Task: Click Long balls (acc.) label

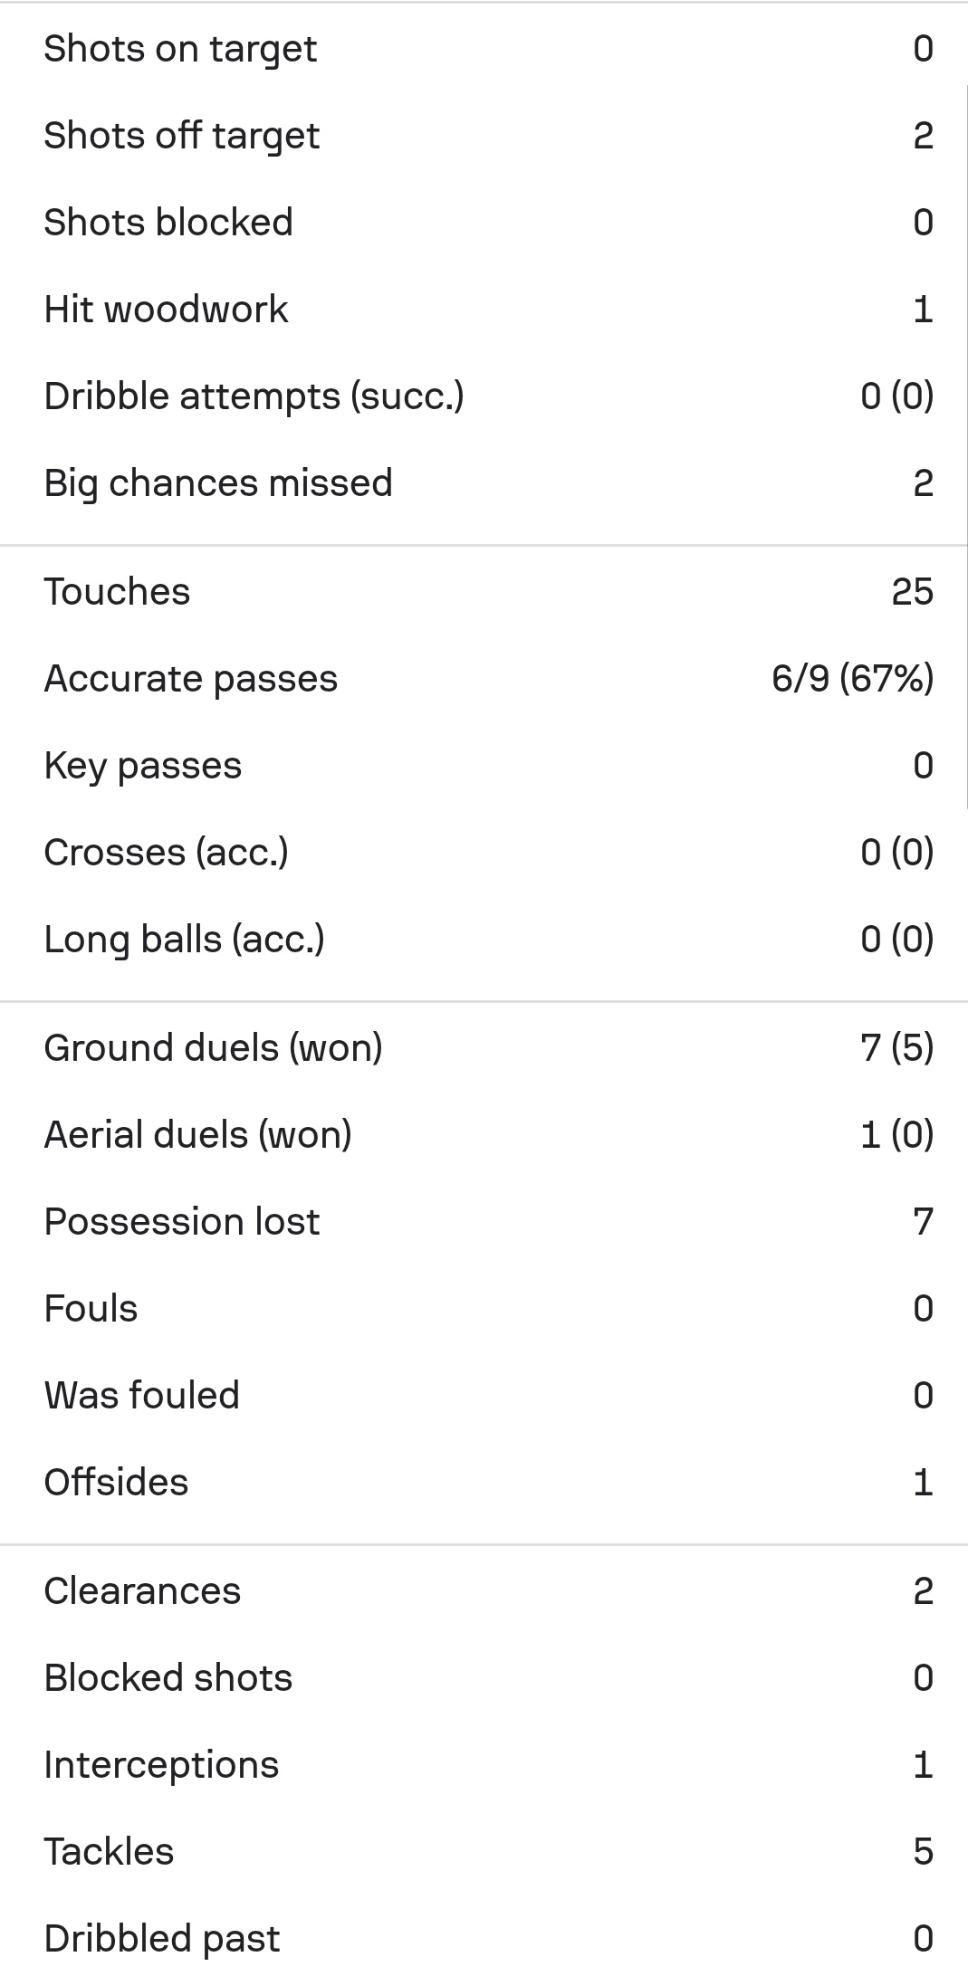Action: [x=184, y=940]
